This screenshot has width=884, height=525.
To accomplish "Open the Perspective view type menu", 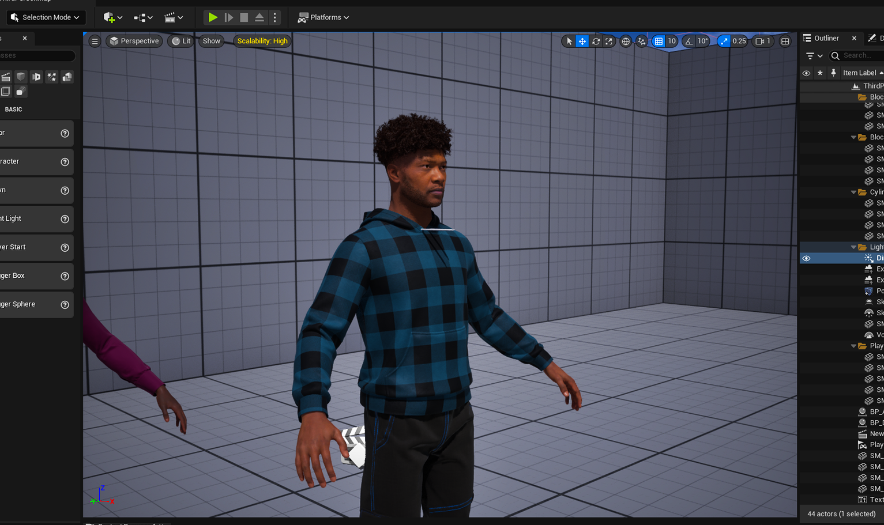I will (x=134, y=41).
